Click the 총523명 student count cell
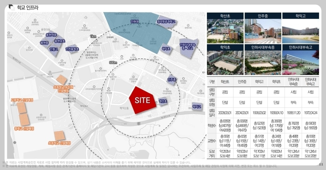Screen dimensions: 326x170 pos(259,125)
